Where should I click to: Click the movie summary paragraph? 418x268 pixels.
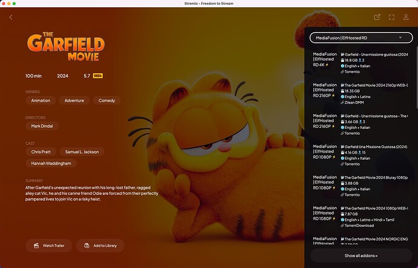(x=91, y=194)
